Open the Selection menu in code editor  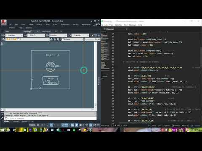tap(119, 25)
